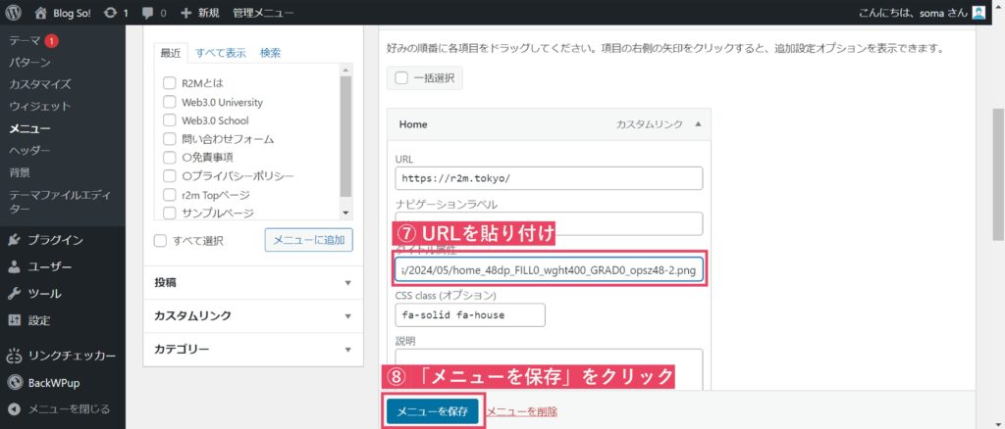Click the plus icon for 新規
Screen dimensions: 1005x429
[185, 14]
